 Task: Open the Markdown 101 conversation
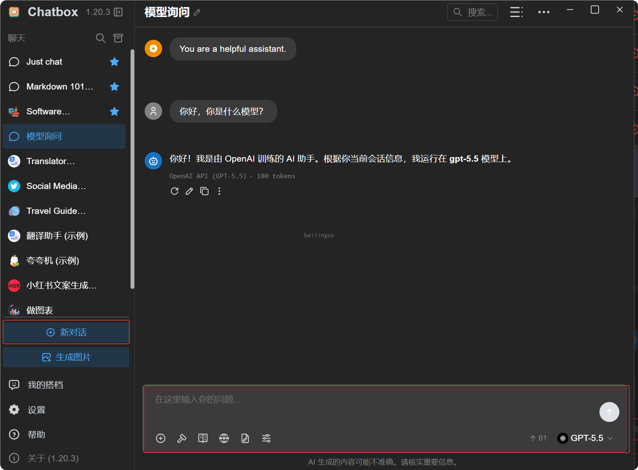[x=64, y=87]
